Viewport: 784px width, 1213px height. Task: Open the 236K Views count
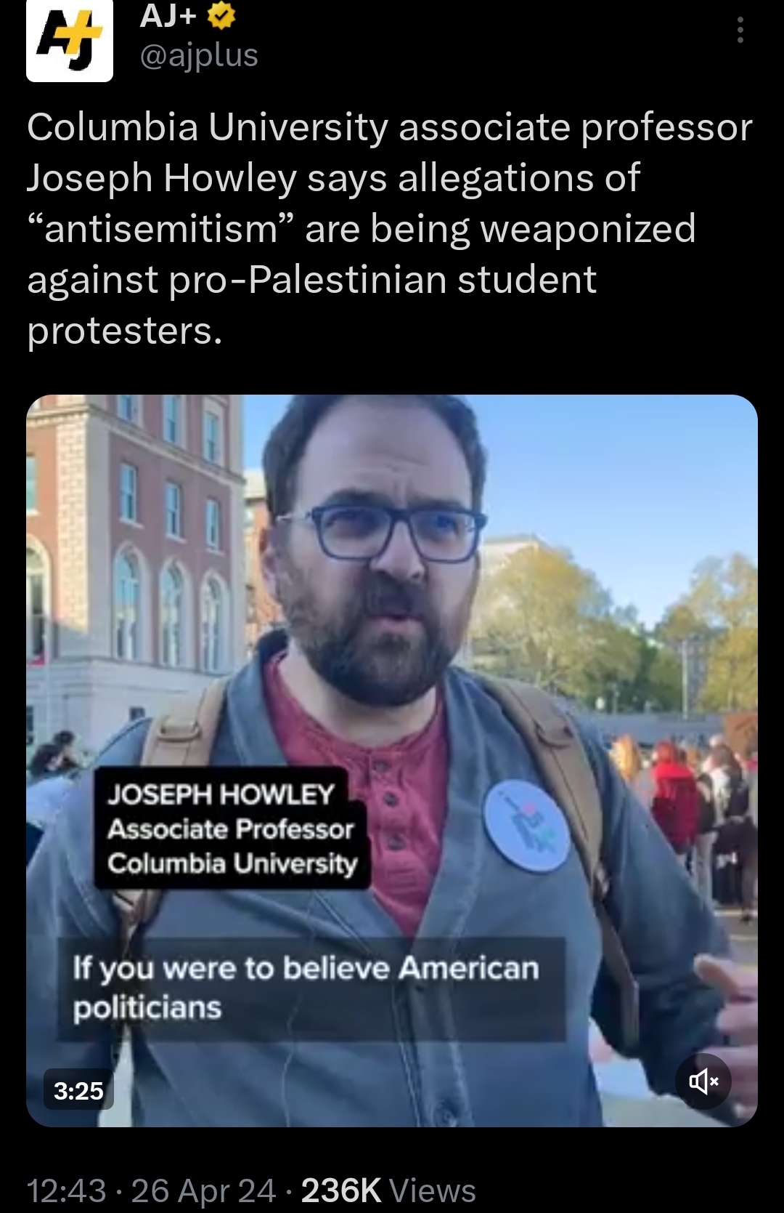(x=388, y=1190)
